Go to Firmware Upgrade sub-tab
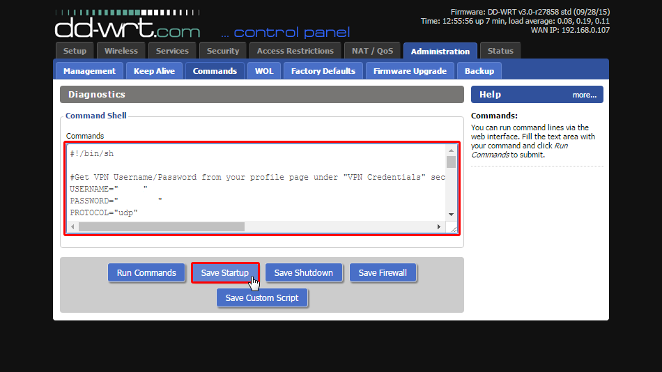Screen dimensions: 662x372 point(410,71)
